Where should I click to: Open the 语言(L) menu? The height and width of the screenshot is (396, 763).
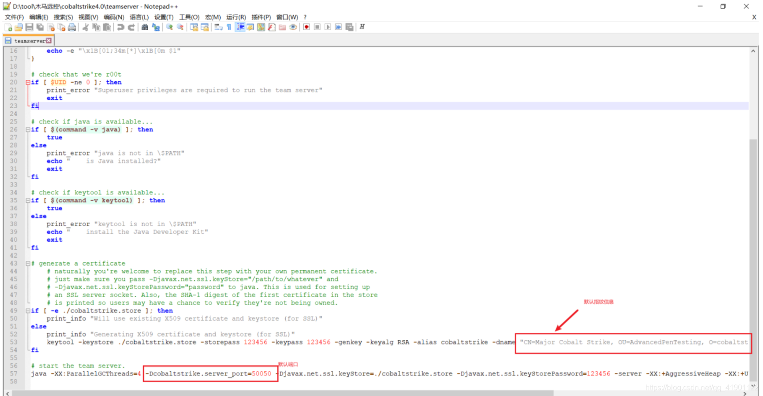coord(139,17)
